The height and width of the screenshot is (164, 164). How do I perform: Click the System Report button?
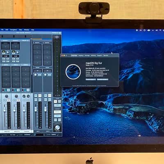coord(91,80)
